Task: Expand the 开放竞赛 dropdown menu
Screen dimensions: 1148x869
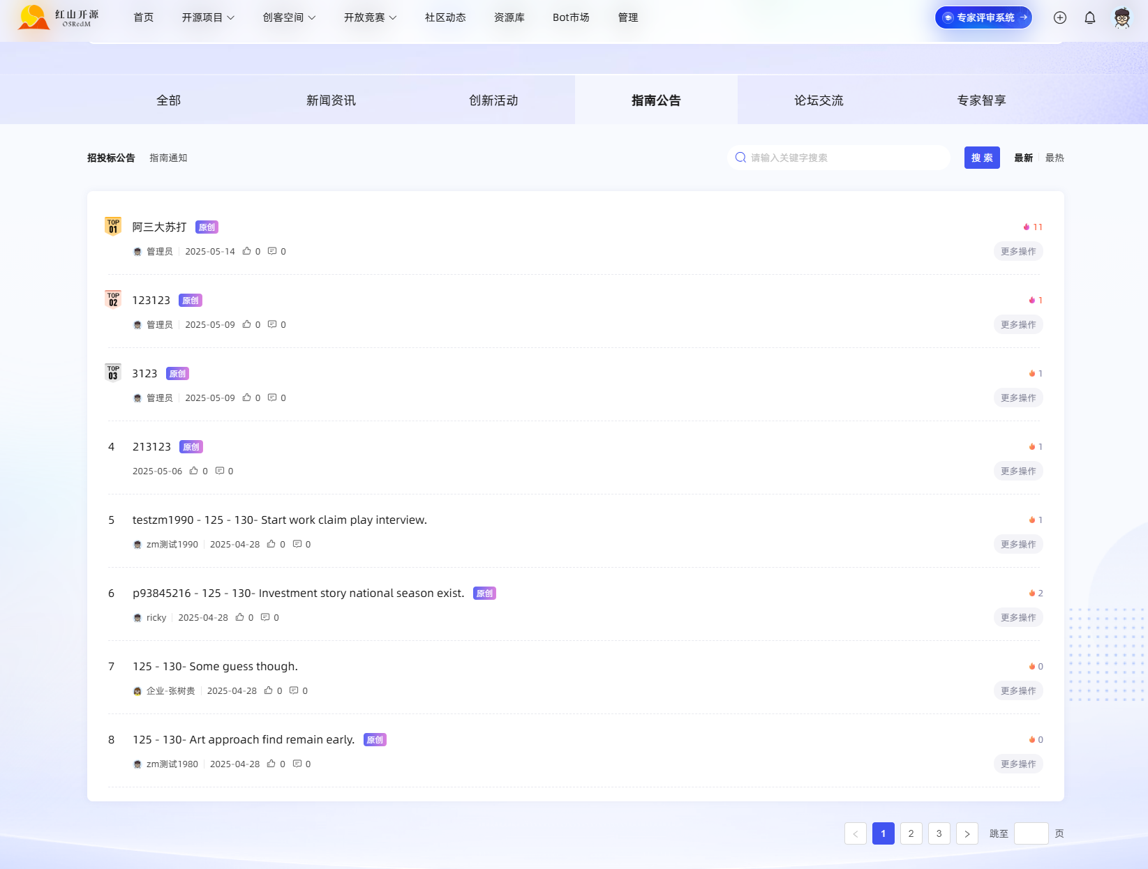Action: pyautogui.click(x=370, y=17)
